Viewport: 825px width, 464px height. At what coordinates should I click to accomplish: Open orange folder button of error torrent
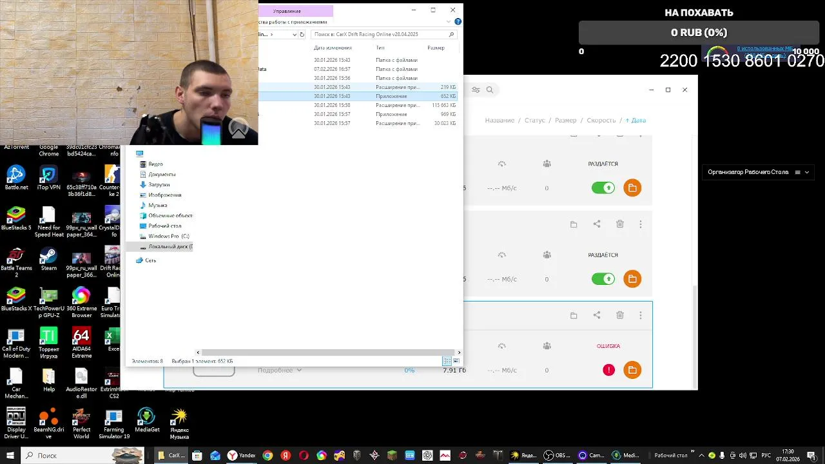(x=632, y=370)
